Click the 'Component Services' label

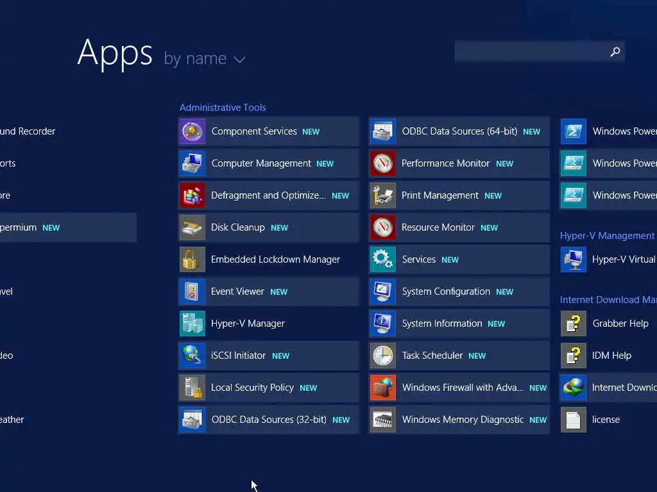click(254, 131)
